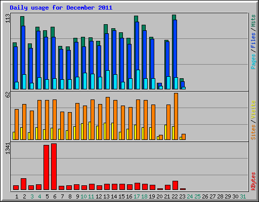Click the red KBytes bar for day 2

pyautogui.click(x=23, y=184)
